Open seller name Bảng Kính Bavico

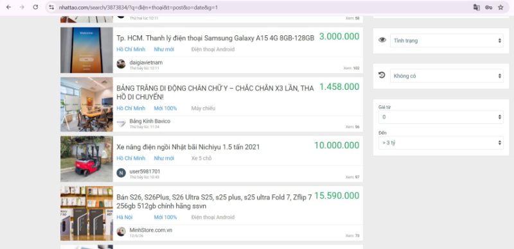150,121
